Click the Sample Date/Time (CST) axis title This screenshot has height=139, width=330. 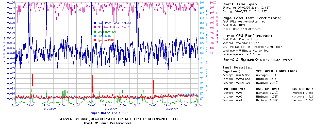pyautogui.click(x=108, y=113)
